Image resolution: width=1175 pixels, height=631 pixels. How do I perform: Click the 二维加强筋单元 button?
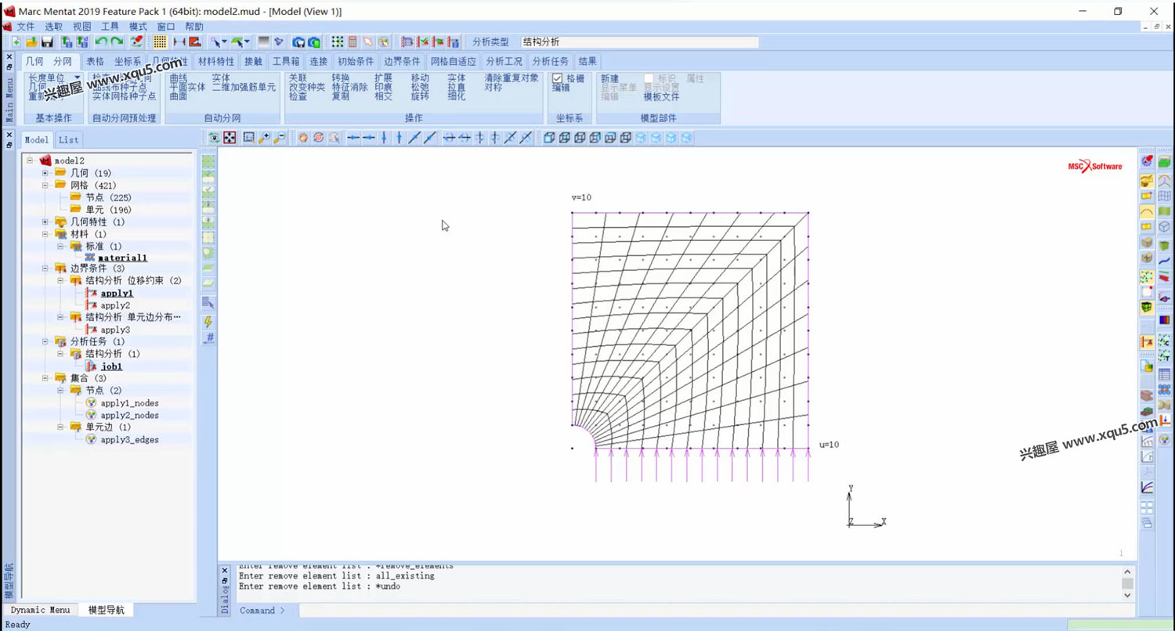244,88
